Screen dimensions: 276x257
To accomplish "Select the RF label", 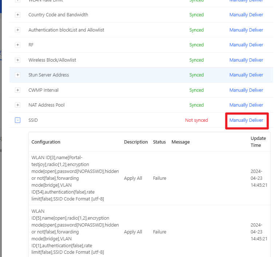I will (31, 45).
